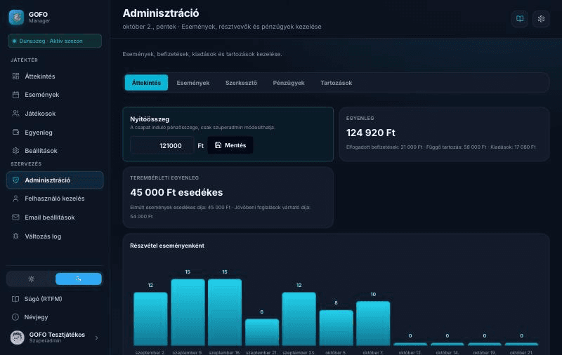Image resolution: width=562 pixels, height=355 pixels.
Task: Open the Pénzügyek tab
Action: click(289, 83)
